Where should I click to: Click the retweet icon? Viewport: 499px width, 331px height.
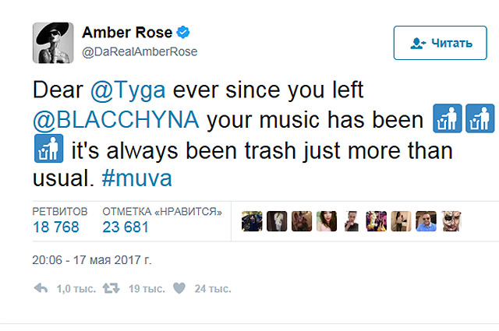click(112, 288)
